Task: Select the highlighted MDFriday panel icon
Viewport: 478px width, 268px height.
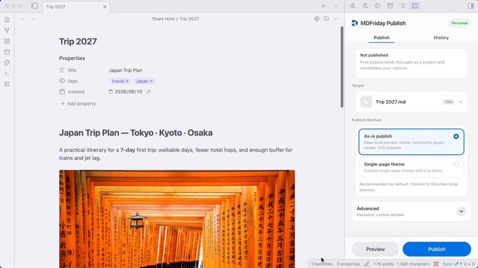Action: pos(415,6)
